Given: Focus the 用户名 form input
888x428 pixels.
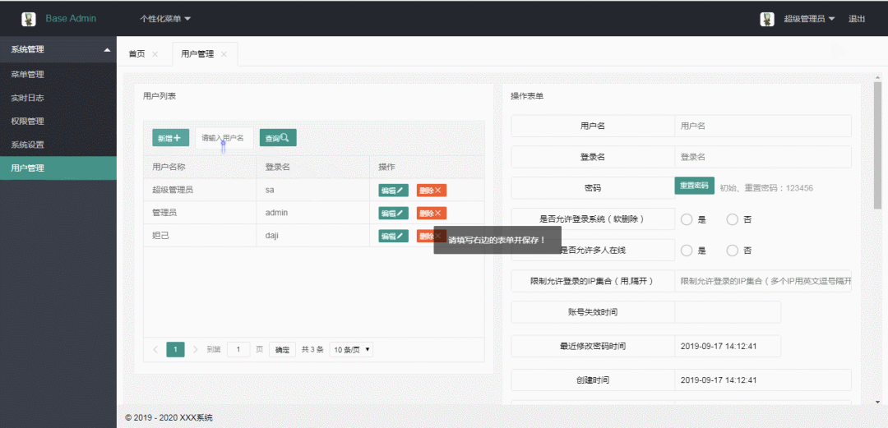Looking at the screenshot, I should (x=763, y=126).
